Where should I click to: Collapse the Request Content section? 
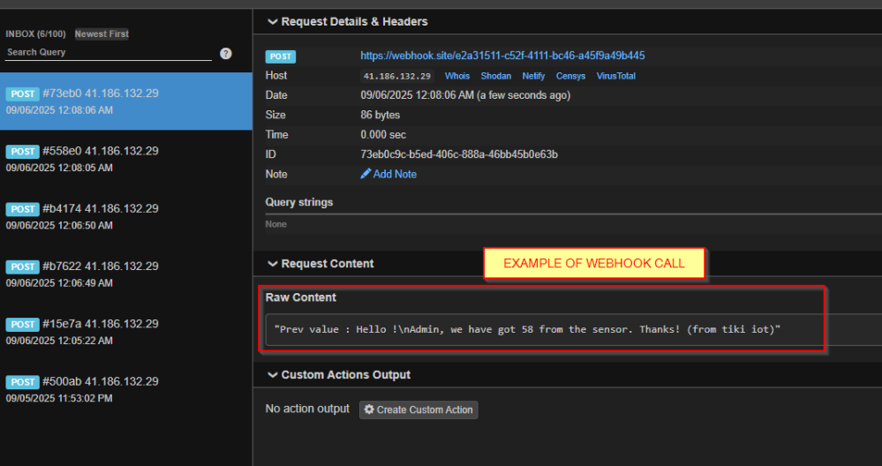coord(272,264)
